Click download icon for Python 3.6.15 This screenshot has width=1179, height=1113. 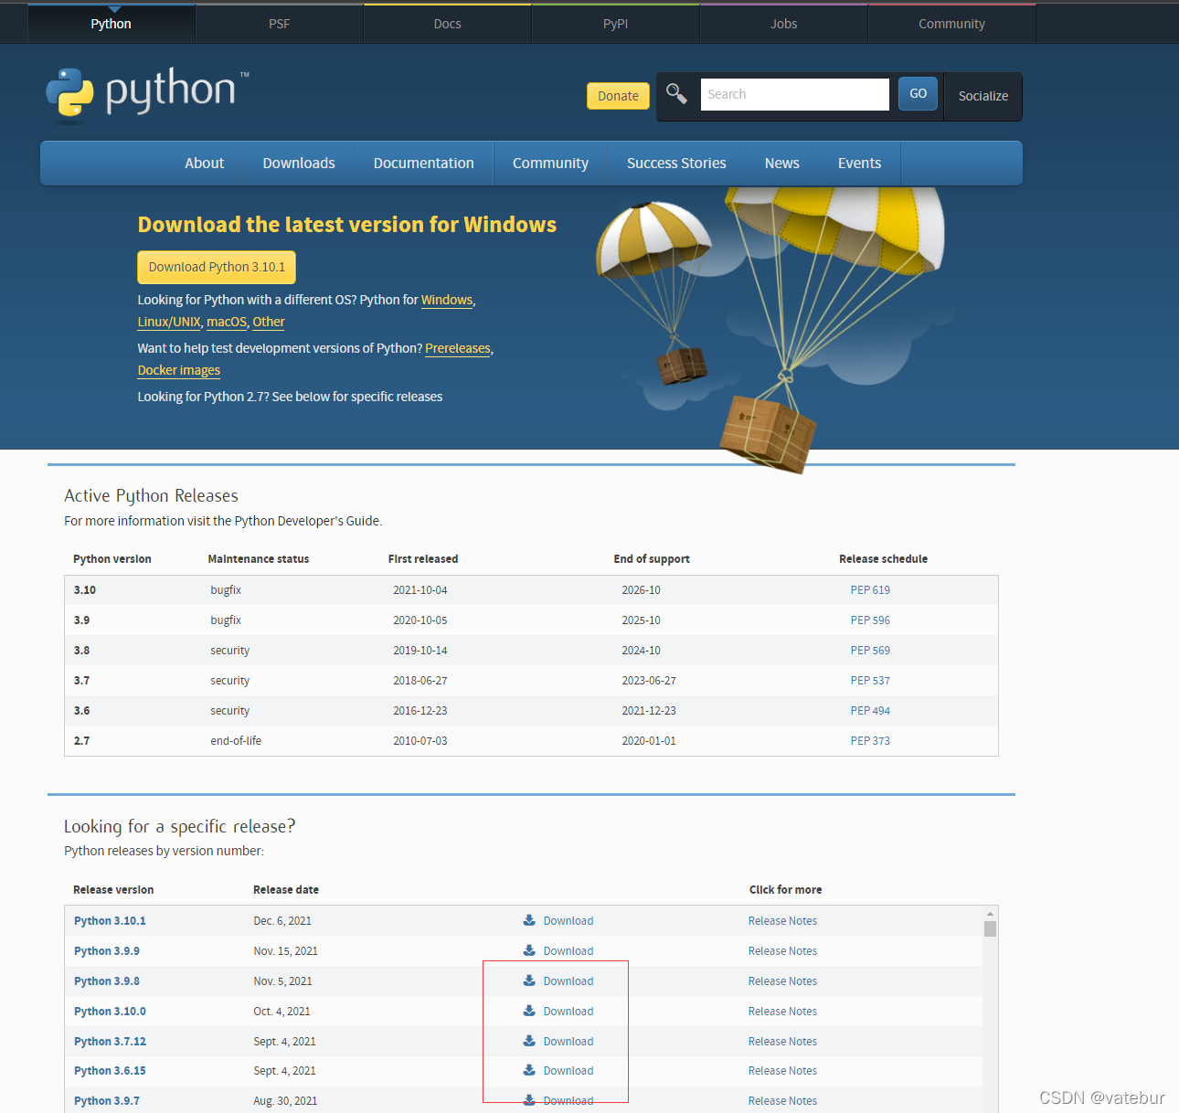point(529,1070)
